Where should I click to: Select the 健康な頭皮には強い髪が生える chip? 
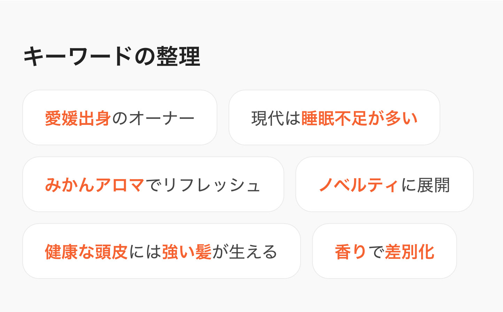click(x=162, y=251)
